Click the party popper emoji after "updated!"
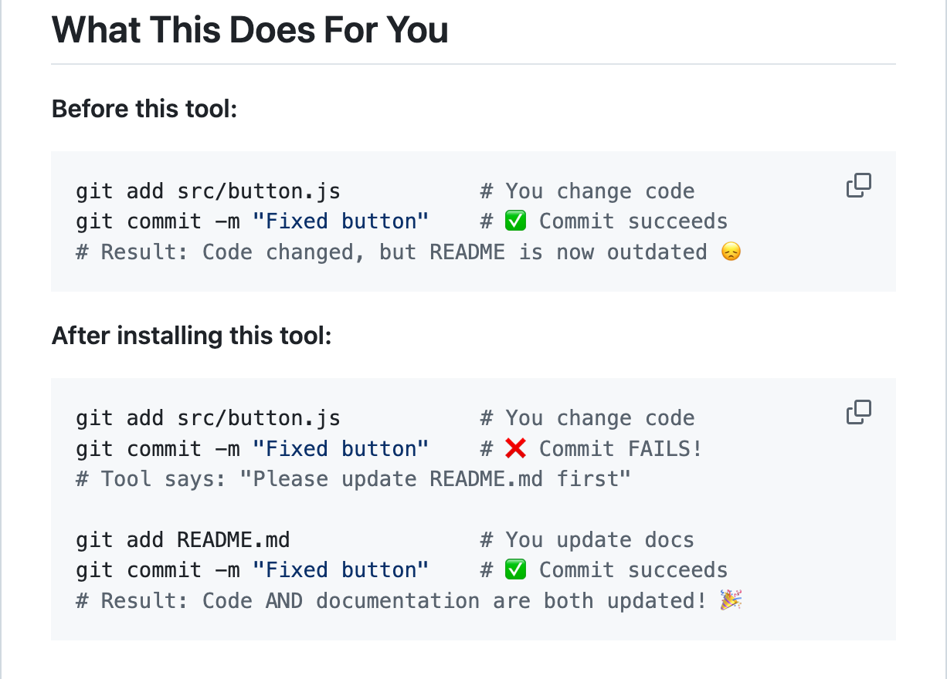Screen dimensions: 947x679 pos(730,601)
